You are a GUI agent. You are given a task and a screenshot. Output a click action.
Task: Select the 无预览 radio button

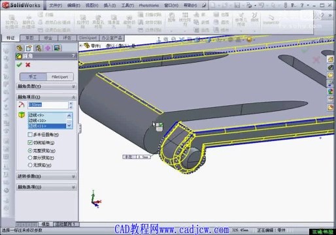pos(30,165)
